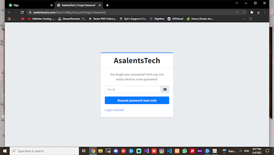The image size is (274, 155).
Task: Click the address bar URL
Action: tap(70, 12)
